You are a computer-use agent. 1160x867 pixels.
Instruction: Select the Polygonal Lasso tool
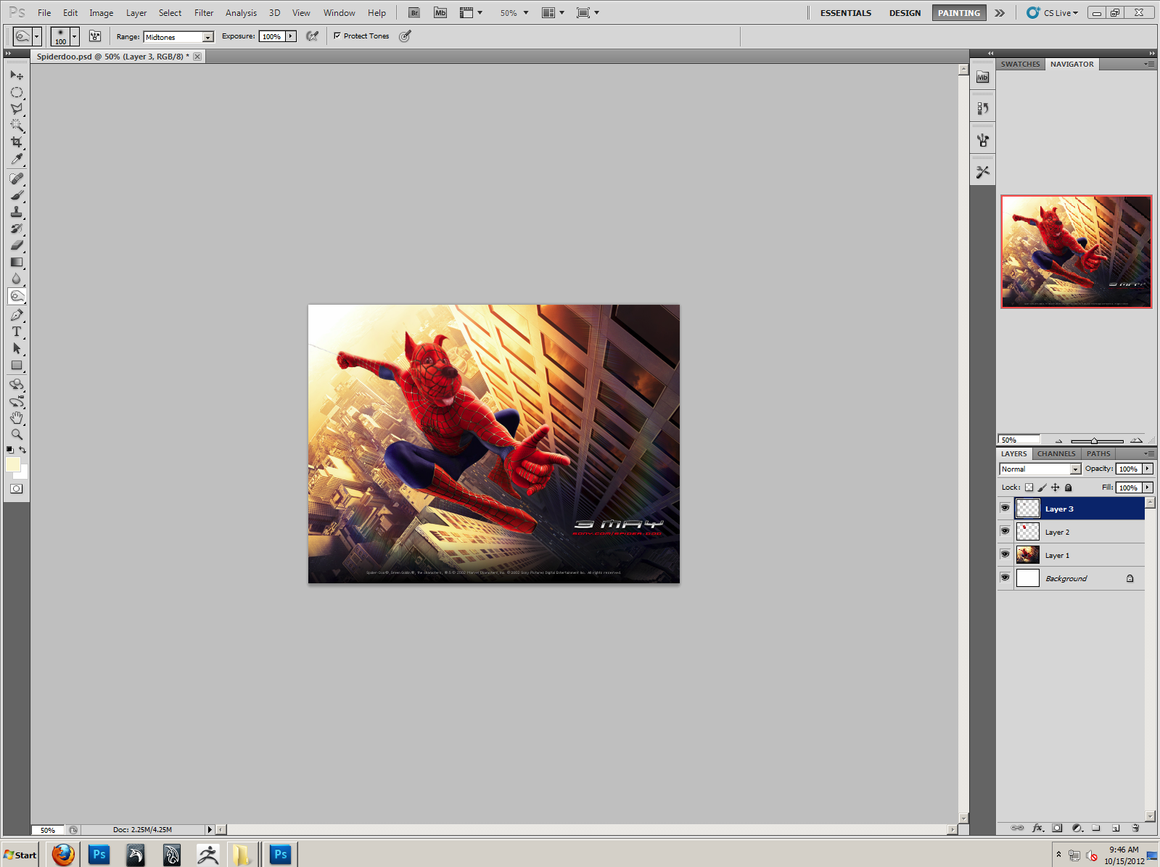pos(17,109)
